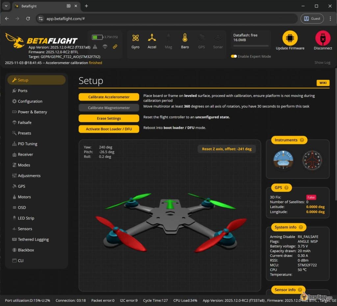Click the Mag sensor icon

click(x=168, y=38)
